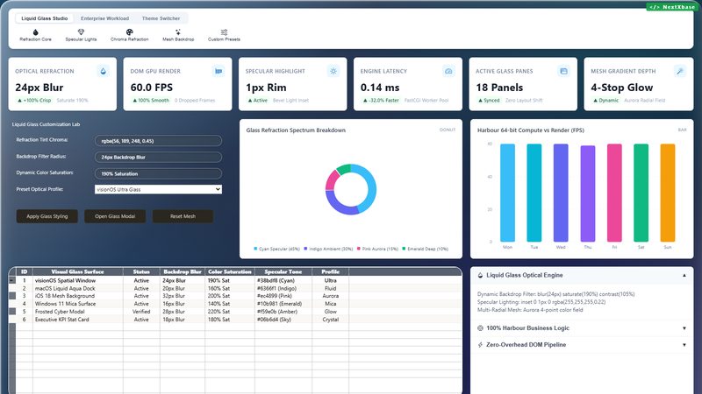This screenshot has height=394, width=702.
Task: Switch to Enterprise Workload tab
Action: point(104,18)
